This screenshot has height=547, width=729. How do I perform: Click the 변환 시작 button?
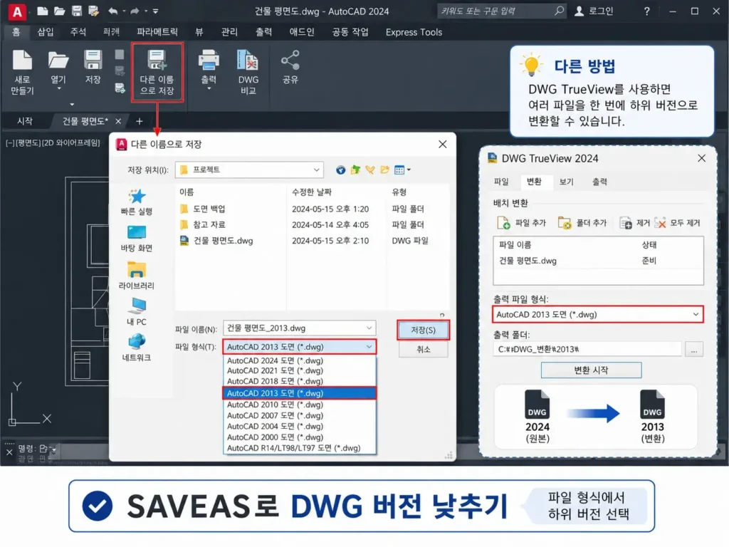pyautogui.click(x=591, y=370)
